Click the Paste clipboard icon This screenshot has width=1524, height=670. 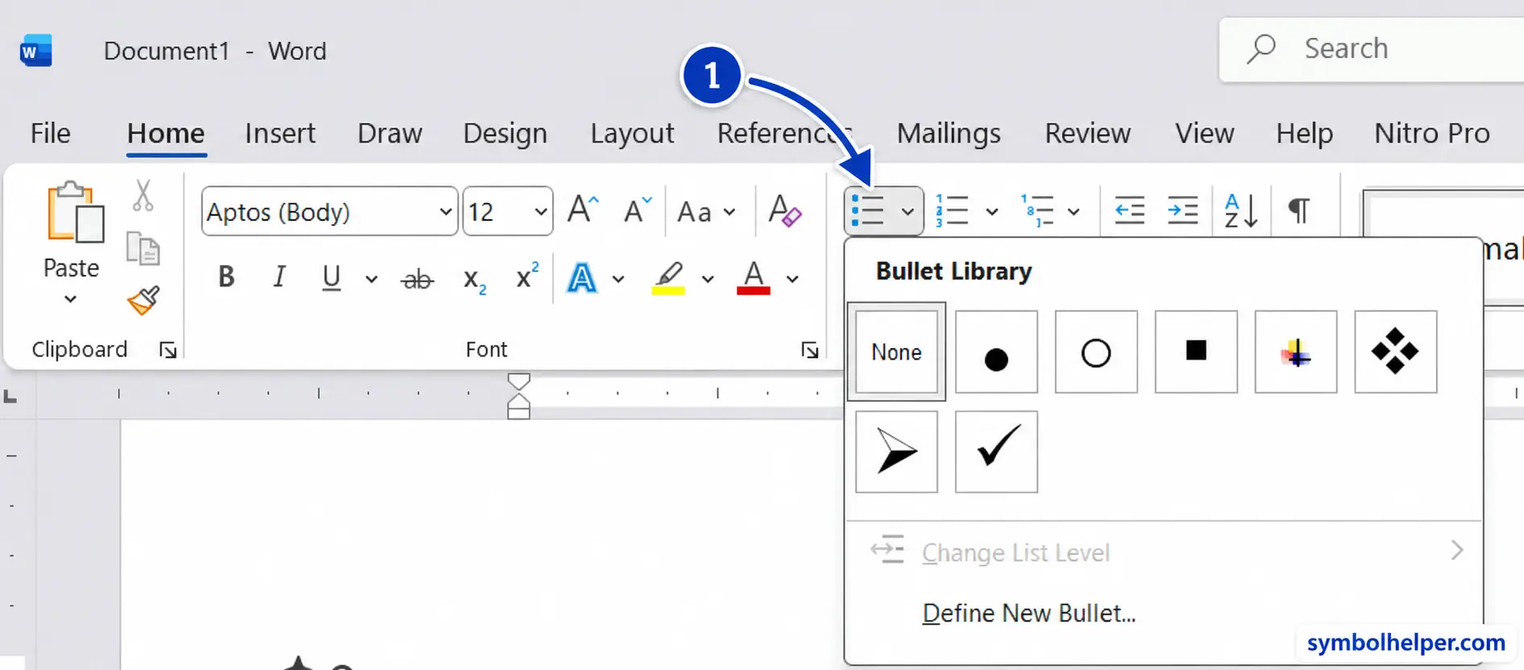click(x=74, y=212)
